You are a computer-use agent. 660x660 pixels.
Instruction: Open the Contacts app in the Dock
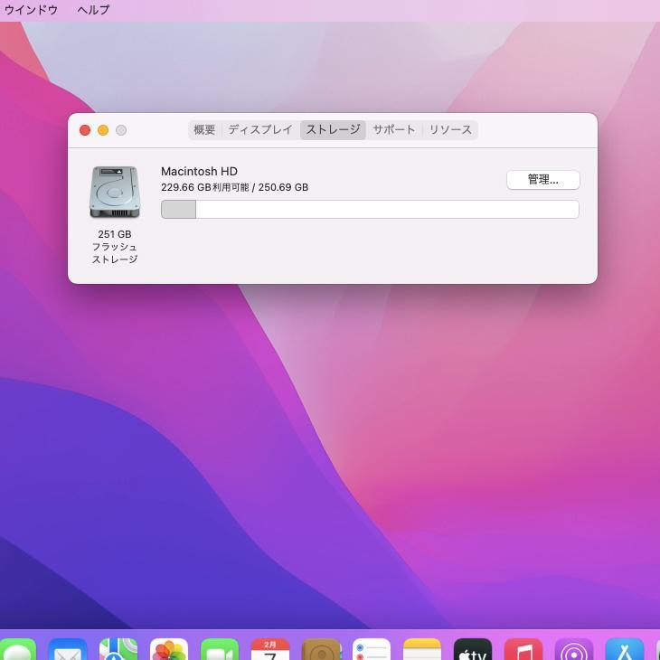pos(321,649)
